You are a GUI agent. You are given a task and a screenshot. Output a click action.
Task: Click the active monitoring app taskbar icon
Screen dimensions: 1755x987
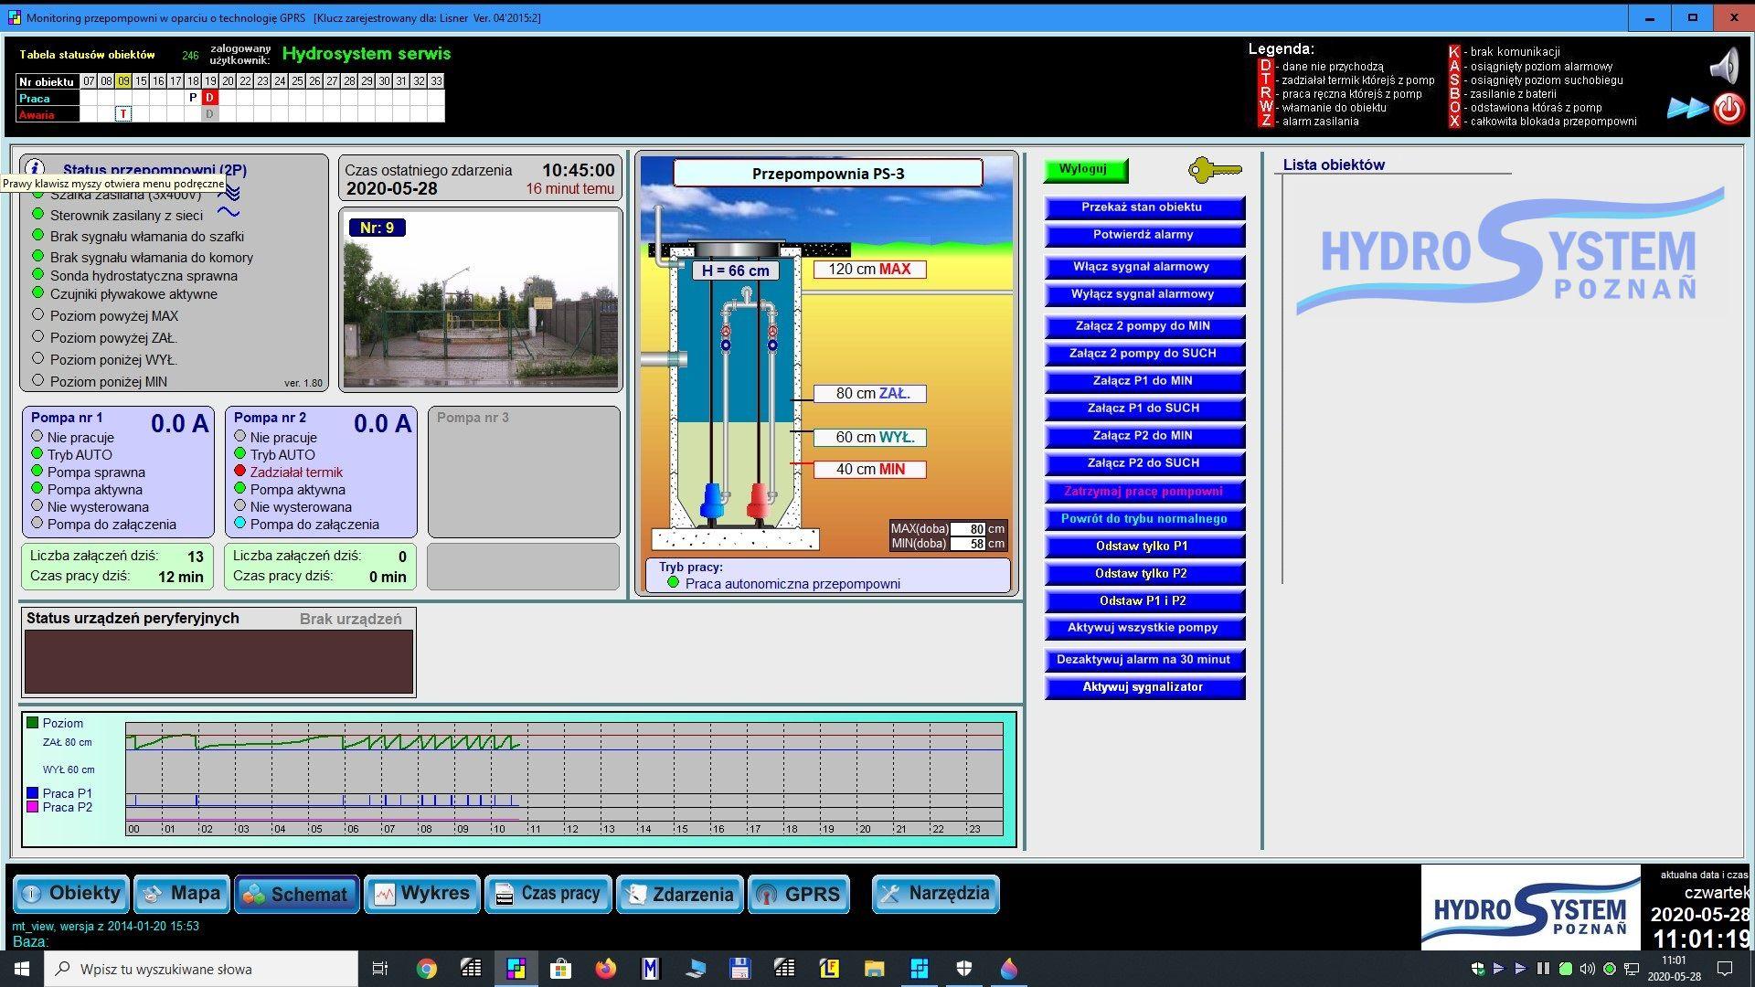pos(516,969)
